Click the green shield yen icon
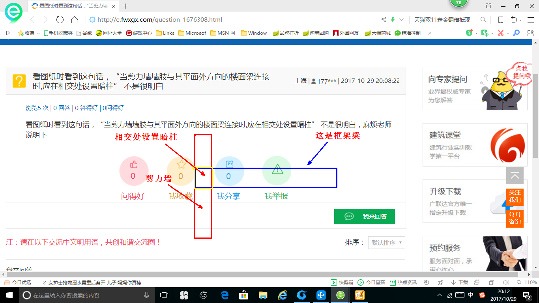Screen dimensions: 539x303 [x=470, y=33]
